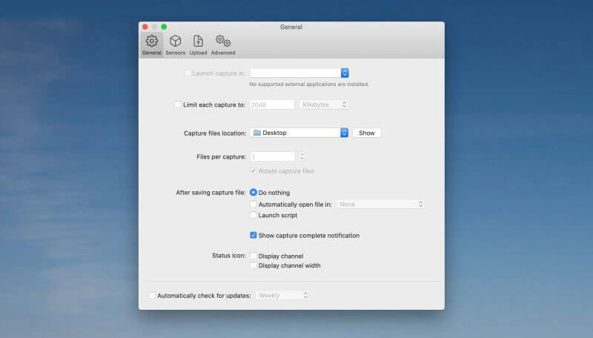Open the Upload document icon

tap(198, 41)
